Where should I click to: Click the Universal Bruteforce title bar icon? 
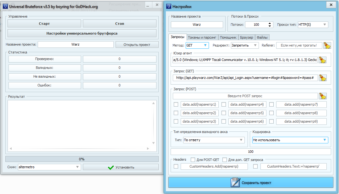point(5,7)
